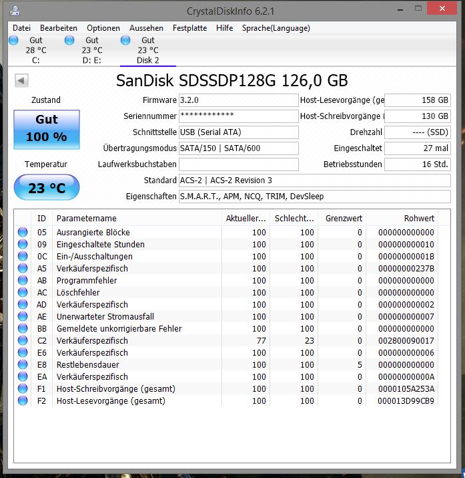Click raw value 002800090017

[x=406, y=340]
